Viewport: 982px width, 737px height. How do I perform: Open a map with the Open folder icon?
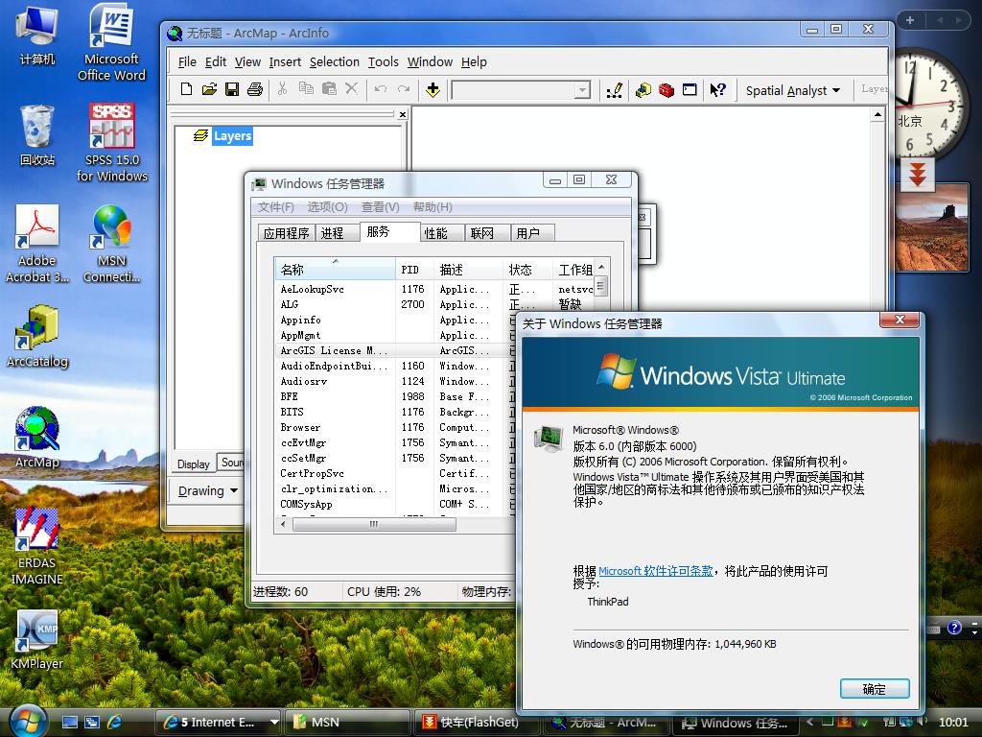click(x=209, y=89)
